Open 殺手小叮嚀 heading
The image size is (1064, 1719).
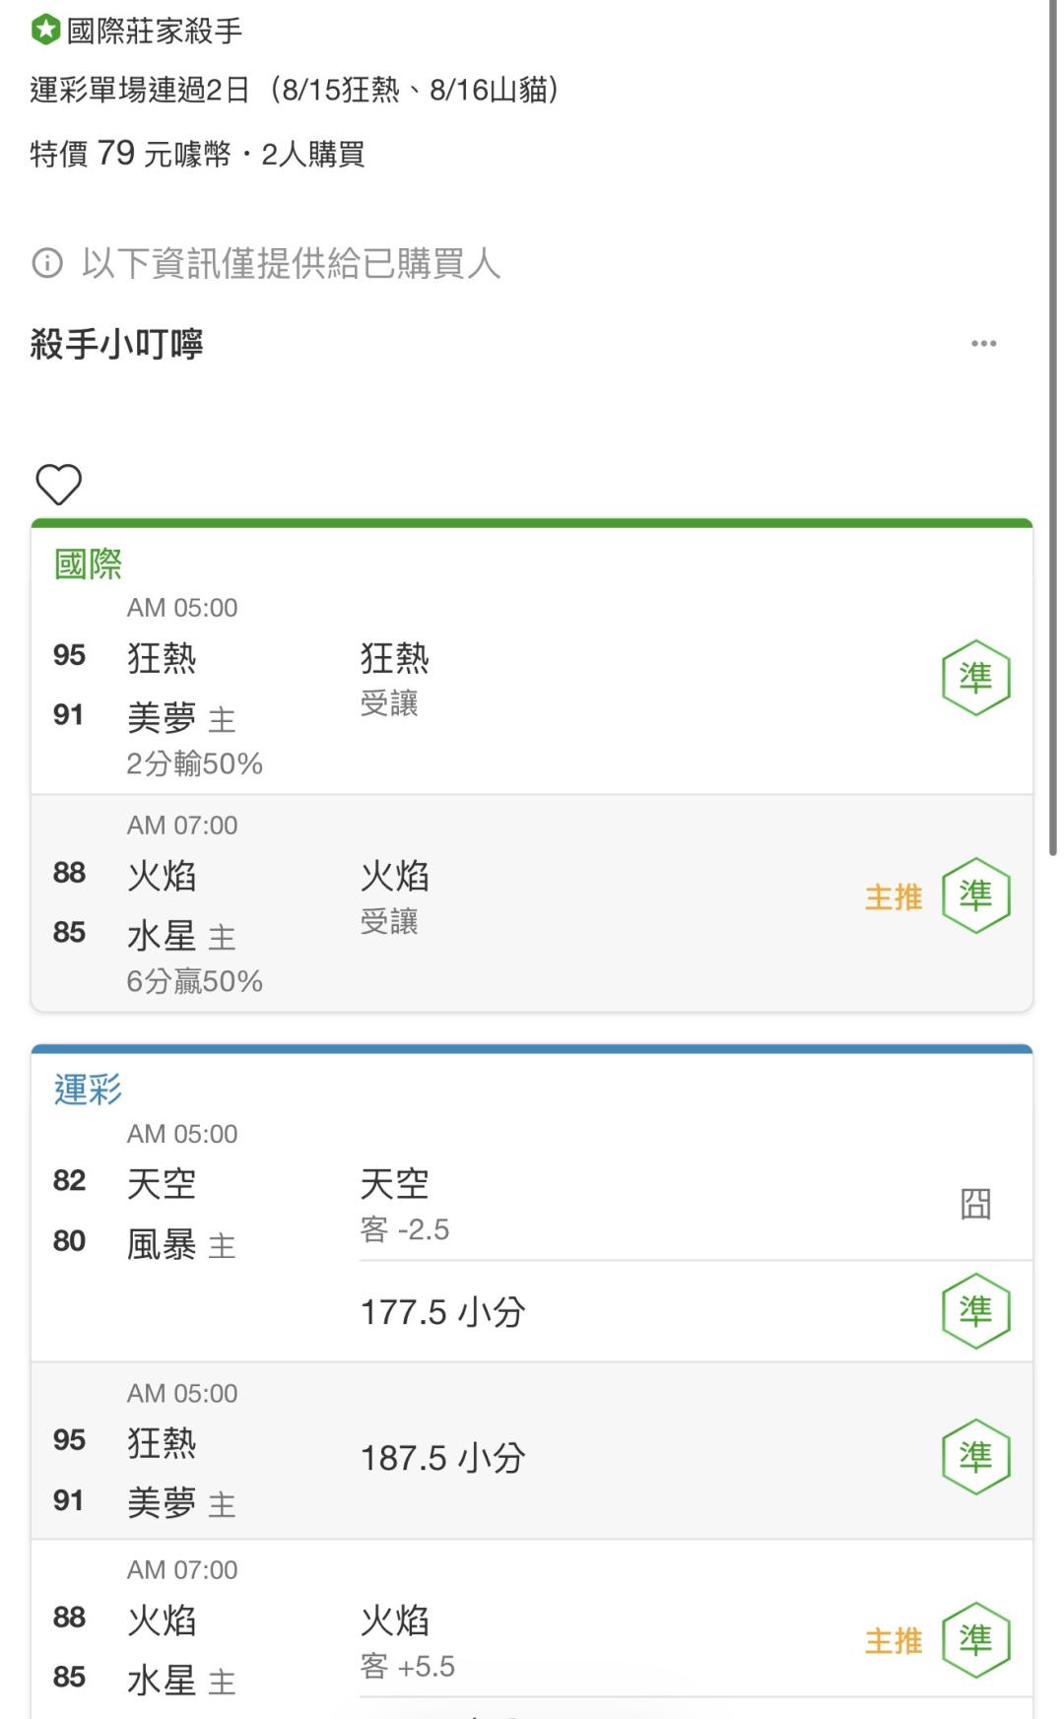(116, 345)
